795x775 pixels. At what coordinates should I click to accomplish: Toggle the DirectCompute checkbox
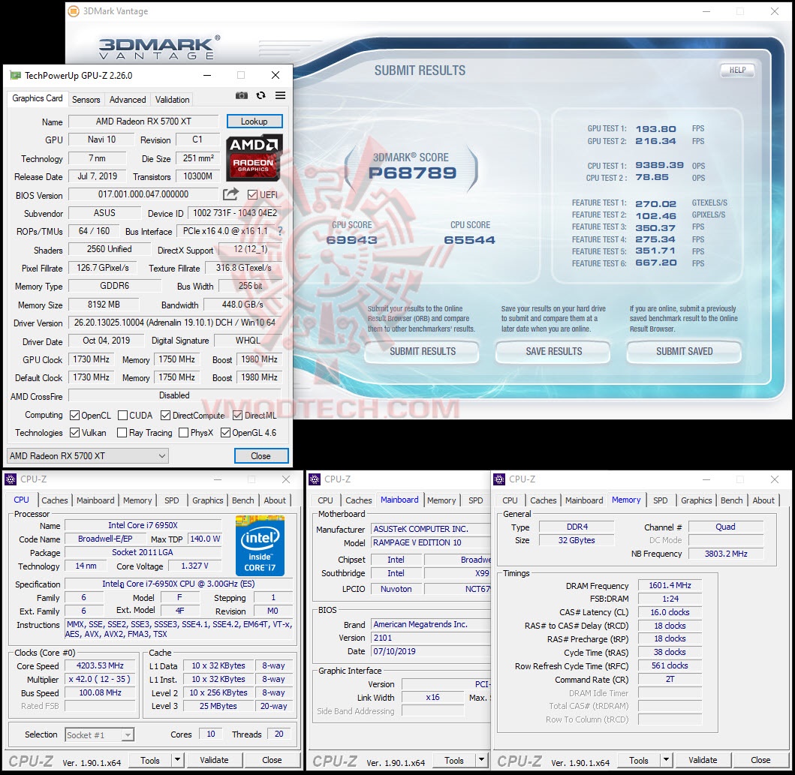point(165,416)
